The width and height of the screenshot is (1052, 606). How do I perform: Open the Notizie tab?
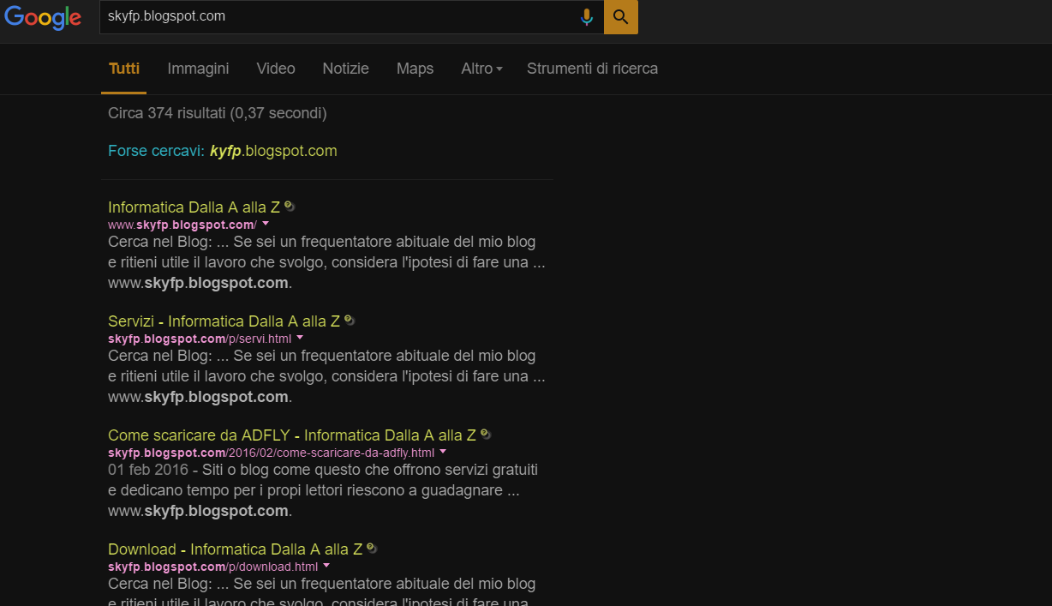click(x=346, y=69)
